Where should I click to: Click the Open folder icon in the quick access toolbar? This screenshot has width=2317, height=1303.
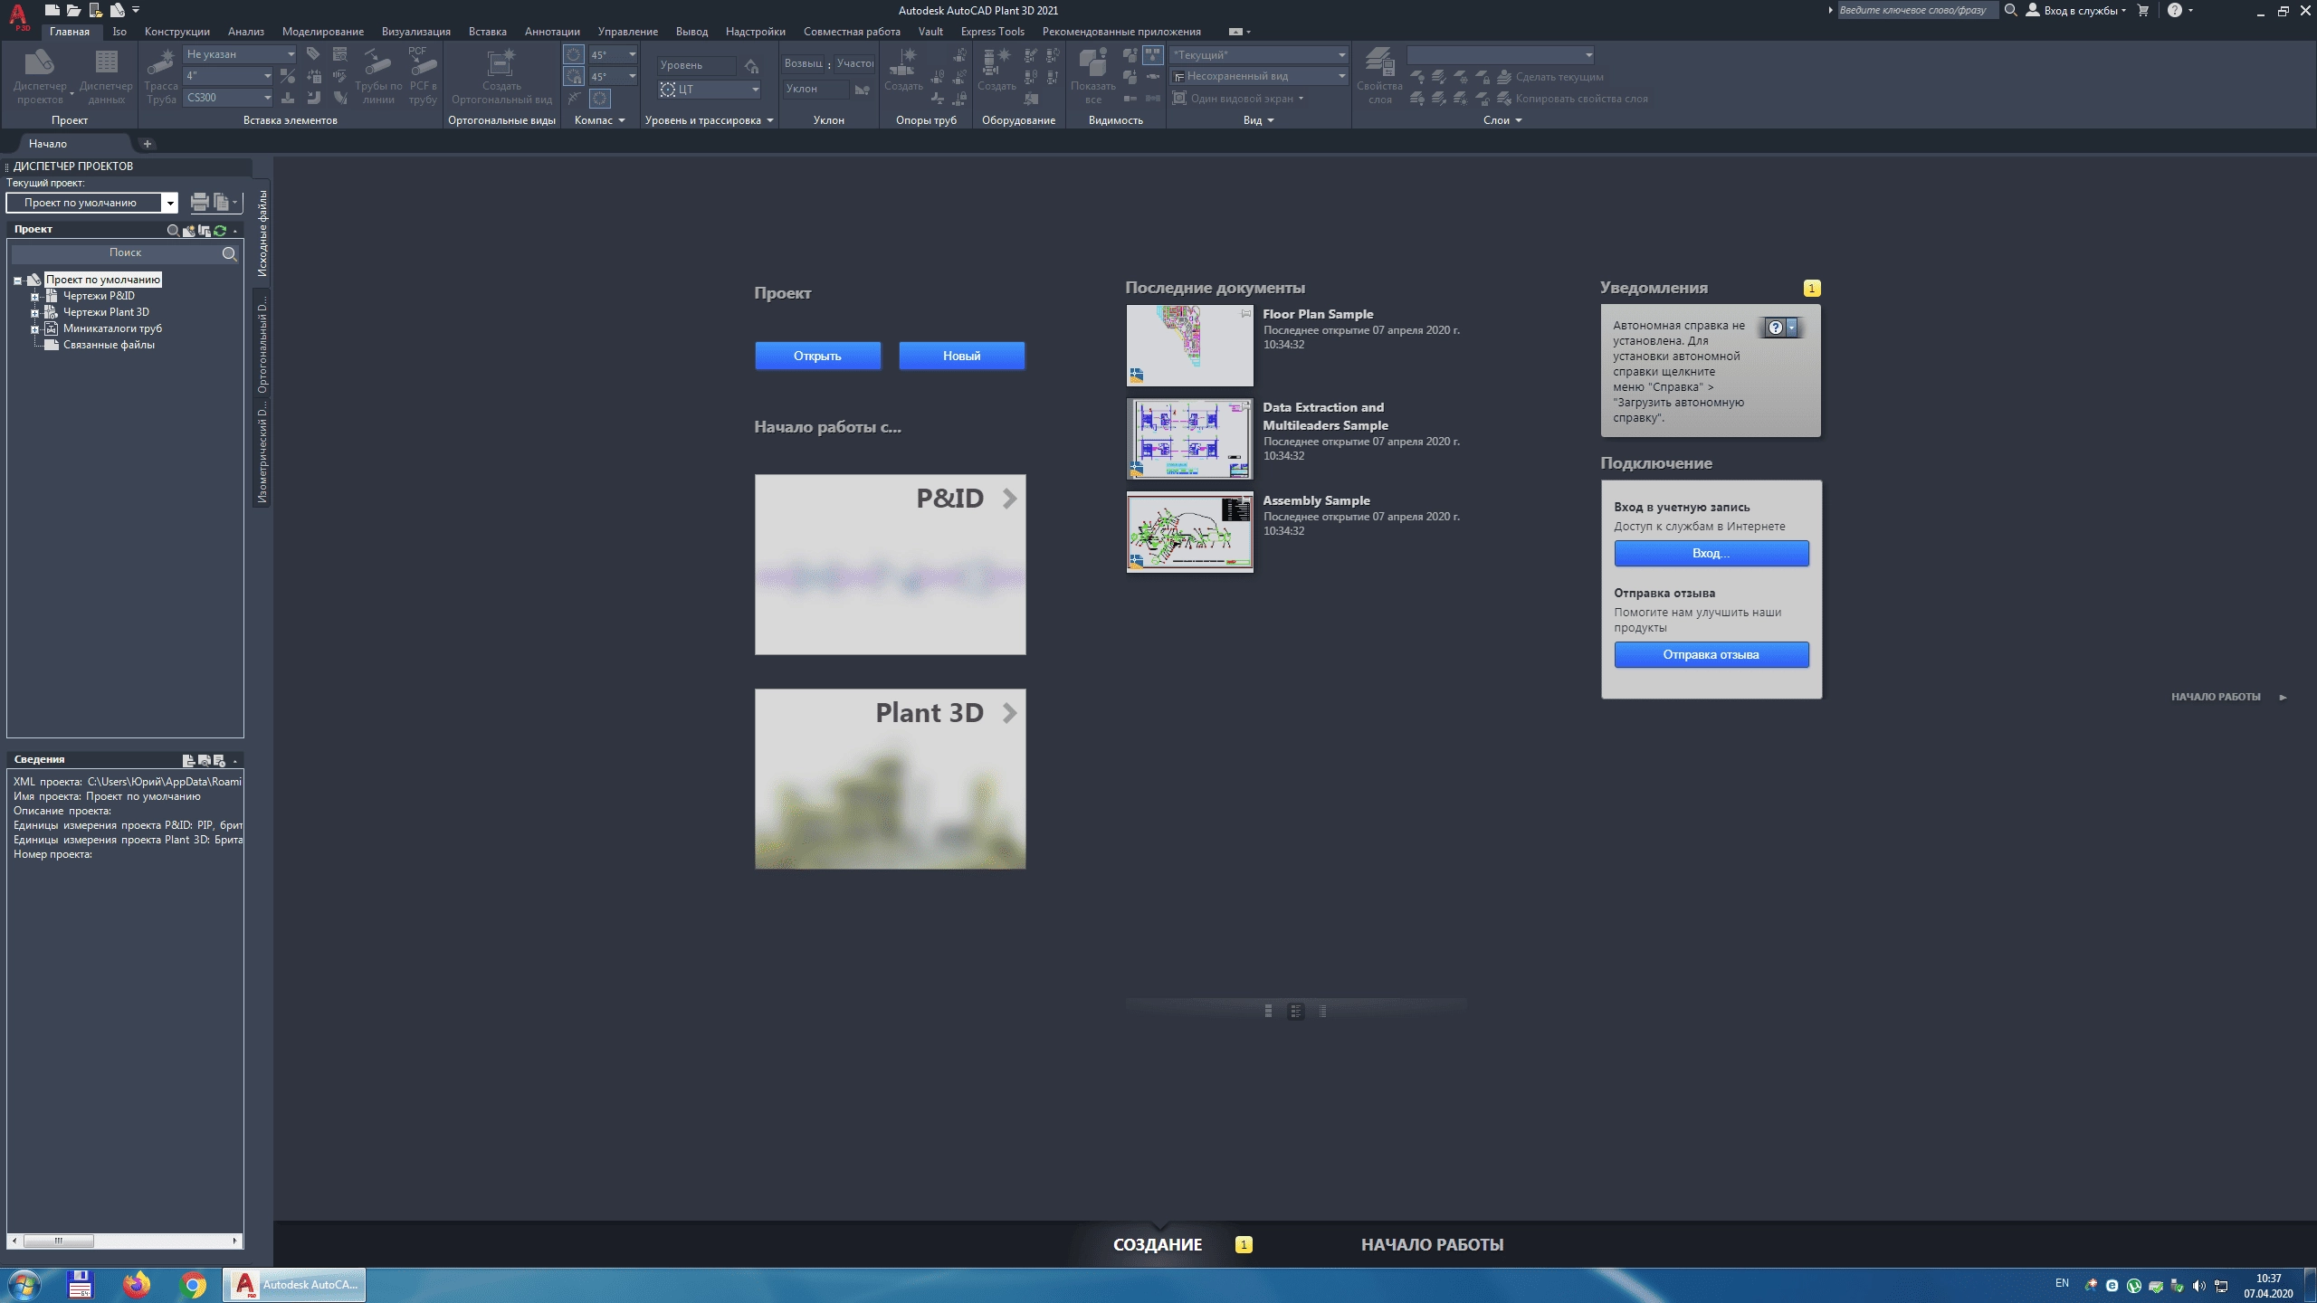click(x=74, y=10)
